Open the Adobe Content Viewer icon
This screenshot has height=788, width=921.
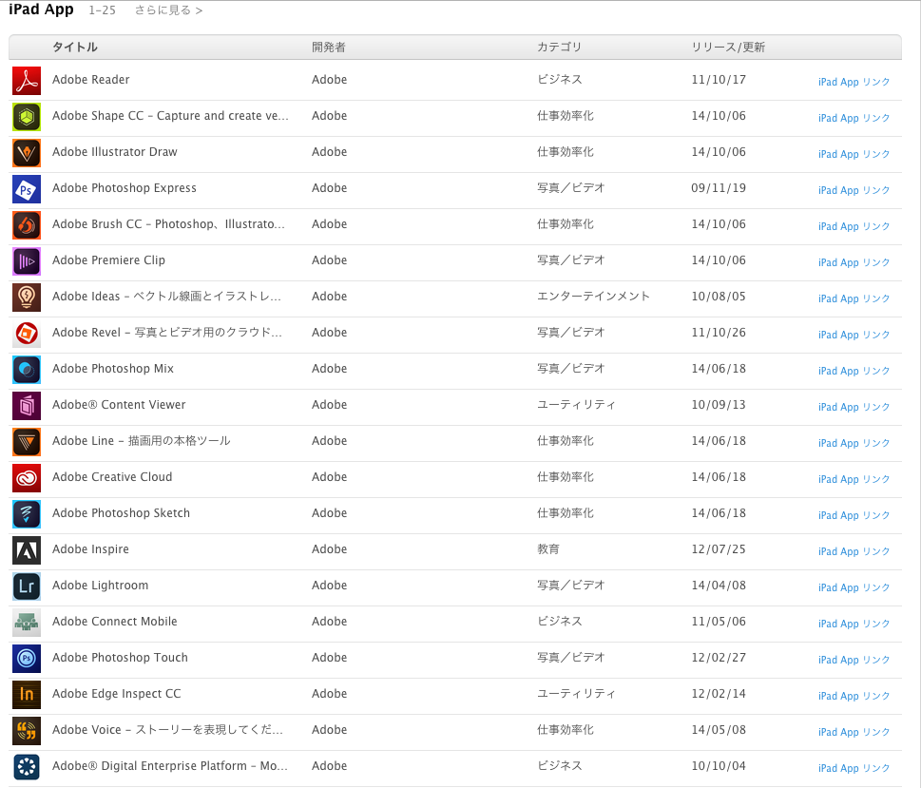(x=27, y=406)
